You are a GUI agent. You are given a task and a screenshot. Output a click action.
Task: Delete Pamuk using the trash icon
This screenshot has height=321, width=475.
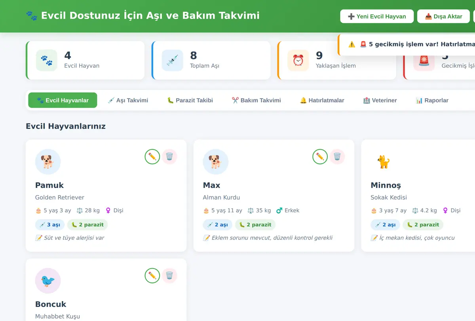[x=169, y=157]
